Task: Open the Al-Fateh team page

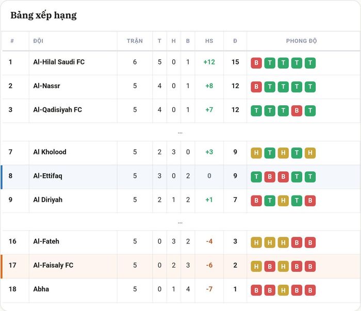Action: pyautogui.click(x=46, y=241)
